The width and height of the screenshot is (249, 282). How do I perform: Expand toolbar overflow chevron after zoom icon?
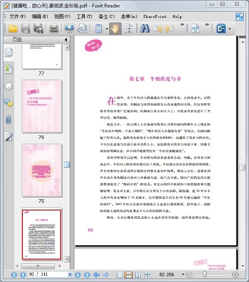click(207, 25)
